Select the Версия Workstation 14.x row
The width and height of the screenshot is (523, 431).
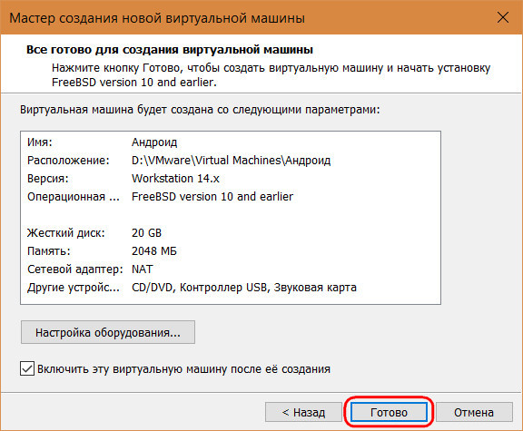(231, 179)
